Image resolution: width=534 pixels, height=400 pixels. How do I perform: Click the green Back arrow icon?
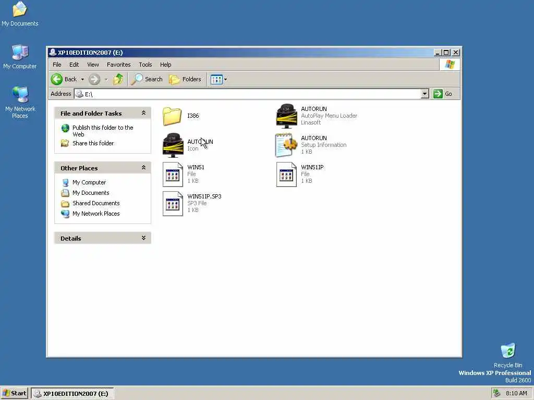(x=57, y=79)
